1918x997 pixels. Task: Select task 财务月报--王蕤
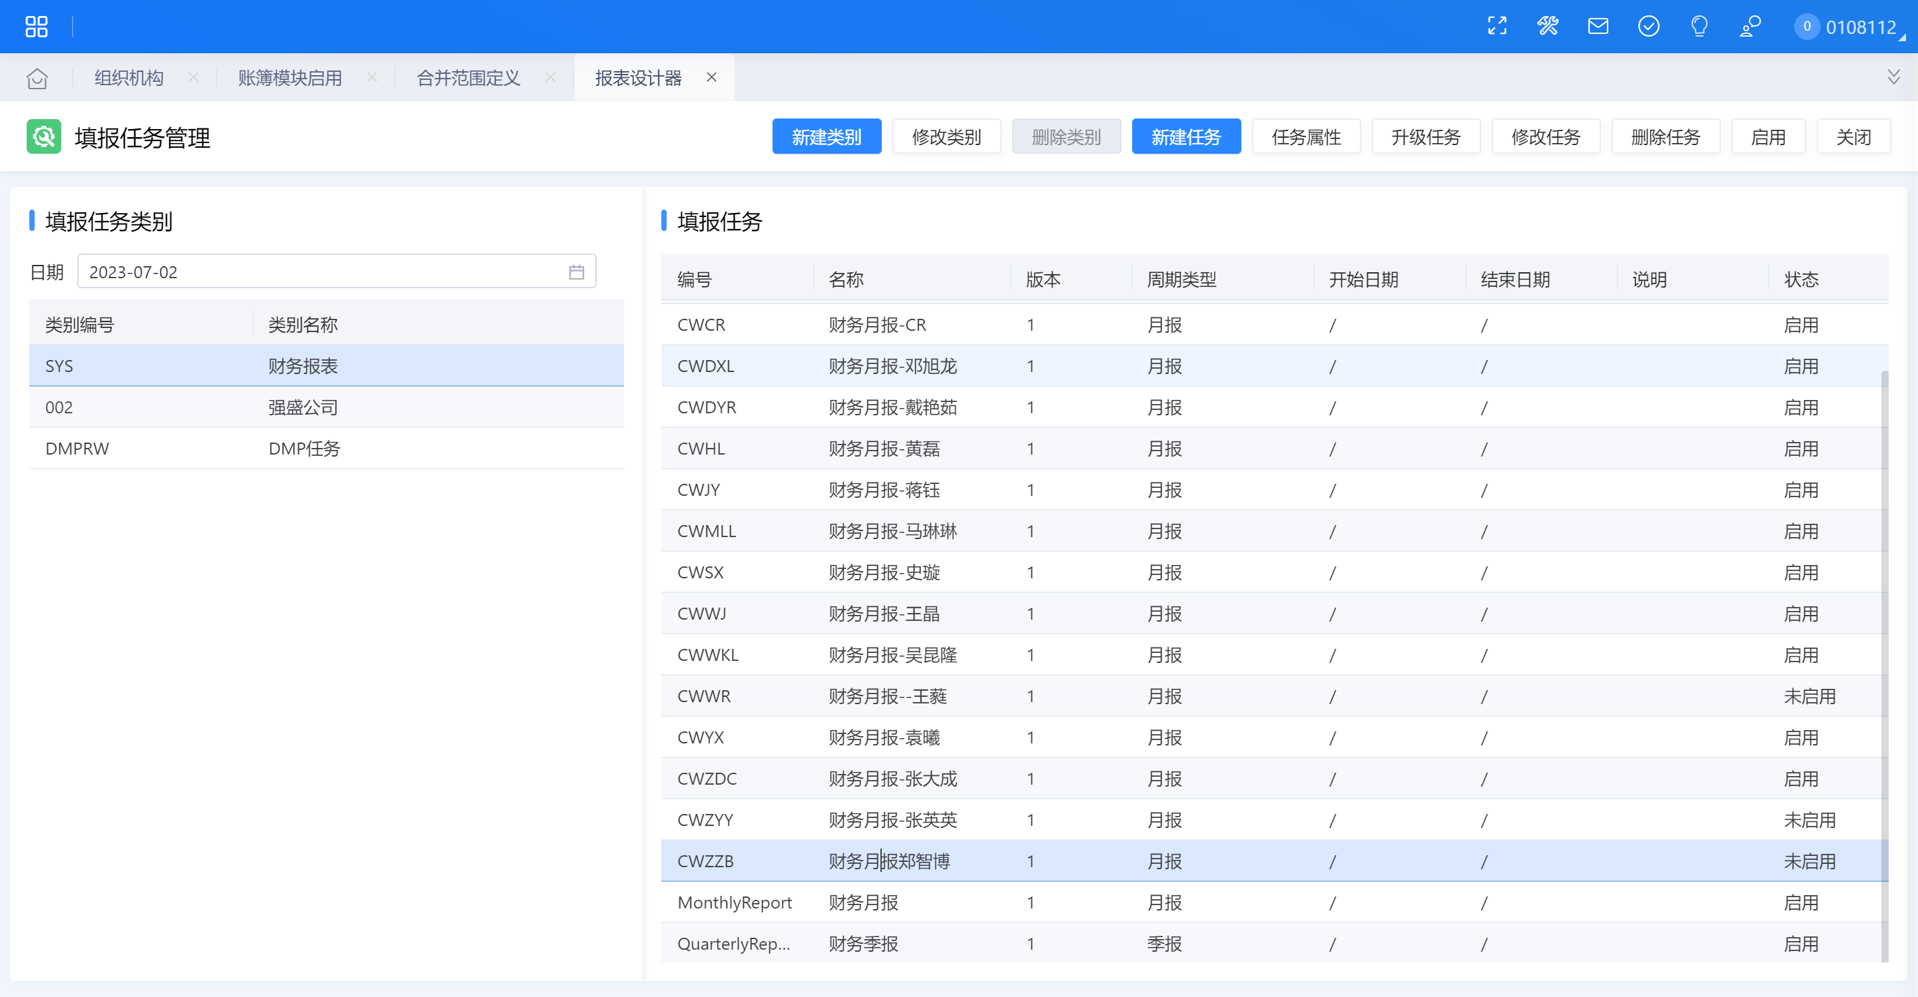pyautogui.click(x=1275, y=696)
